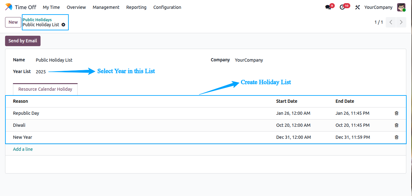Open the gear actions menu
Image resolution: width=412 pixels, height=196 pixels.
click(x=63, y=25)
